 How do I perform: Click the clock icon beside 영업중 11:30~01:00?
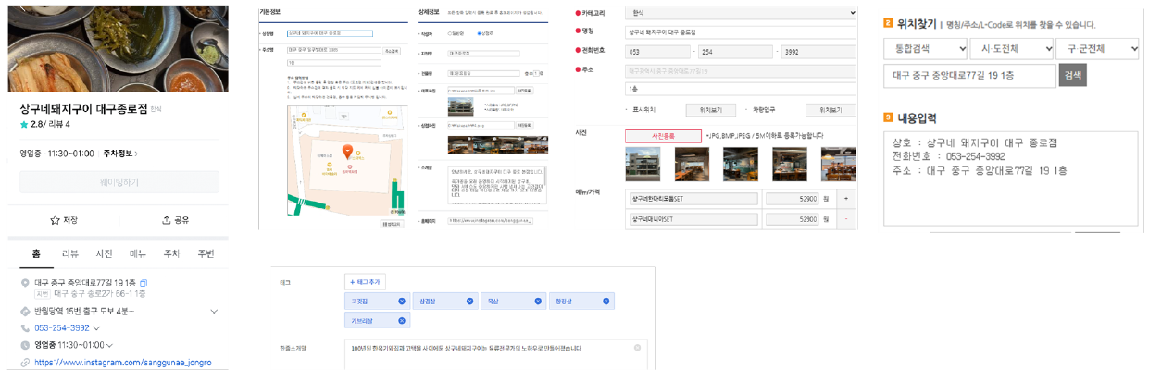click(x=25, y=344)
